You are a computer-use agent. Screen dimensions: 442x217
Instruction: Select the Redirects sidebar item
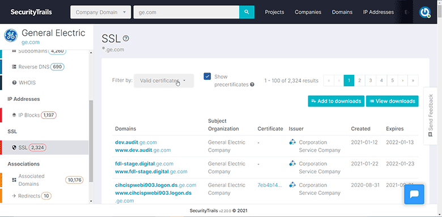point(45,195)
